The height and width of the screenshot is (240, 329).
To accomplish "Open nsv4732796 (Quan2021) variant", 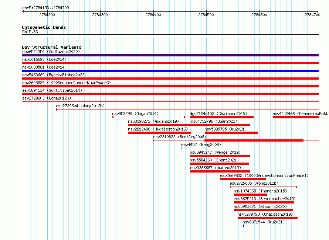I will (214, 121).
